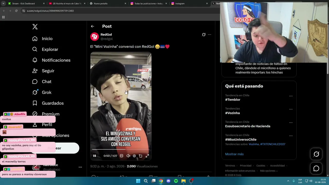Open Chrome tab search dropdown
The height and width of the screenshot is (185, 329).
[3, 4]
